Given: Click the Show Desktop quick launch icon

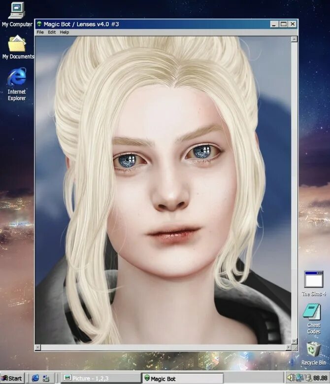Looking at the screenshot, I should (46, 379).
